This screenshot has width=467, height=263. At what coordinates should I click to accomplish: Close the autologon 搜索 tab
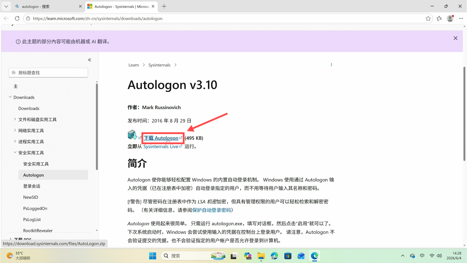tap(80, 6)
